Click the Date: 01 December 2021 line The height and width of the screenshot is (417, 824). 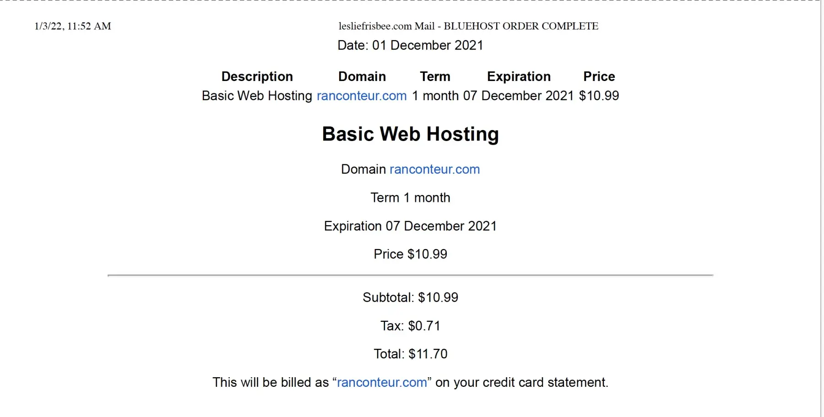pyautogui.click(x=410, y=45)
